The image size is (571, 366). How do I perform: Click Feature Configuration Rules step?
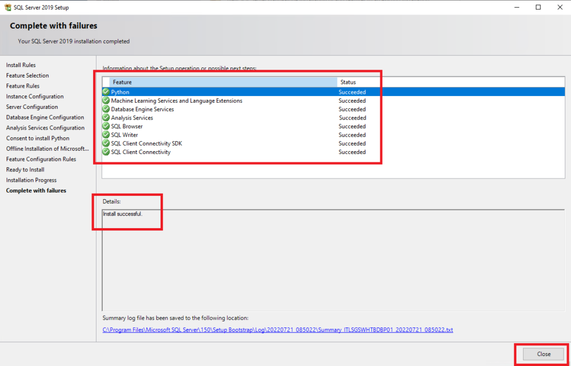point(41,159)
